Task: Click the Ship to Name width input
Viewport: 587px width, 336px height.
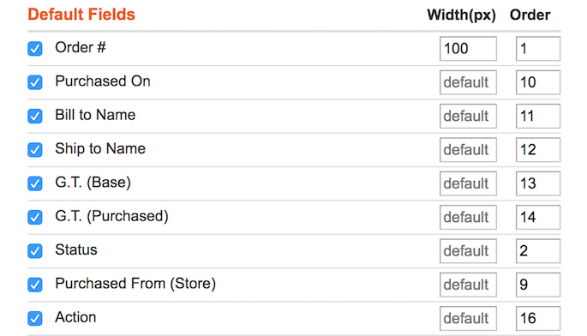Action: click(468, 150)
